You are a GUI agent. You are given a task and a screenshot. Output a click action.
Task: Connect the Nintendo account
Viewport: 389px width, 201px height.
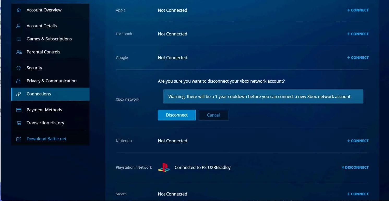click(x=358, y=141)
